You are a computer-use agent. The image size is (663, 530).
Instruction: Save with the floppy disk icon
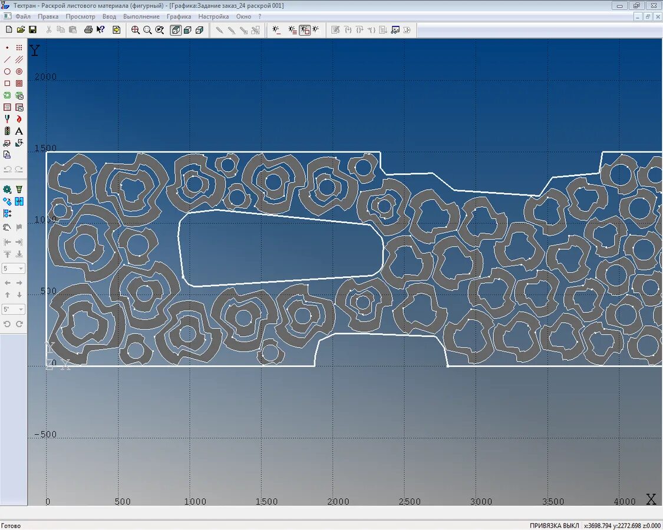(32, 29)
